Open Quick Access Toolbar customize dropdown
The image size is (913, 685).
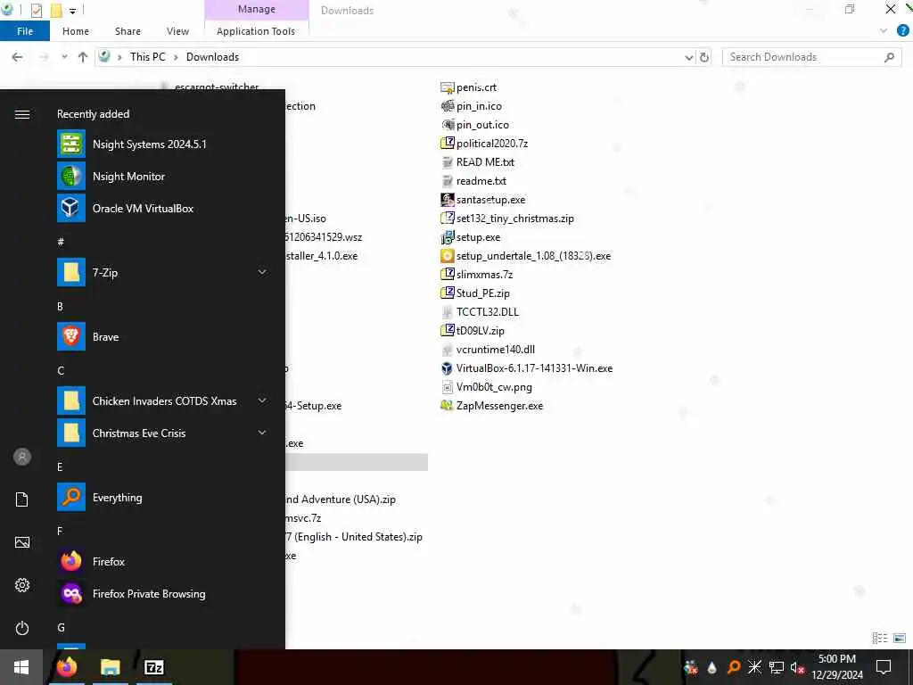click(x=73, y=11)
